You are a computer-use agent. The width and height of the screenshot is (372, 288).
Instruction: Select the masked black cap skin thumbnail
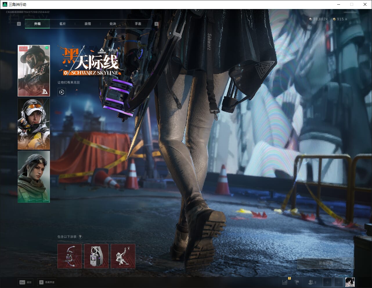34,71
